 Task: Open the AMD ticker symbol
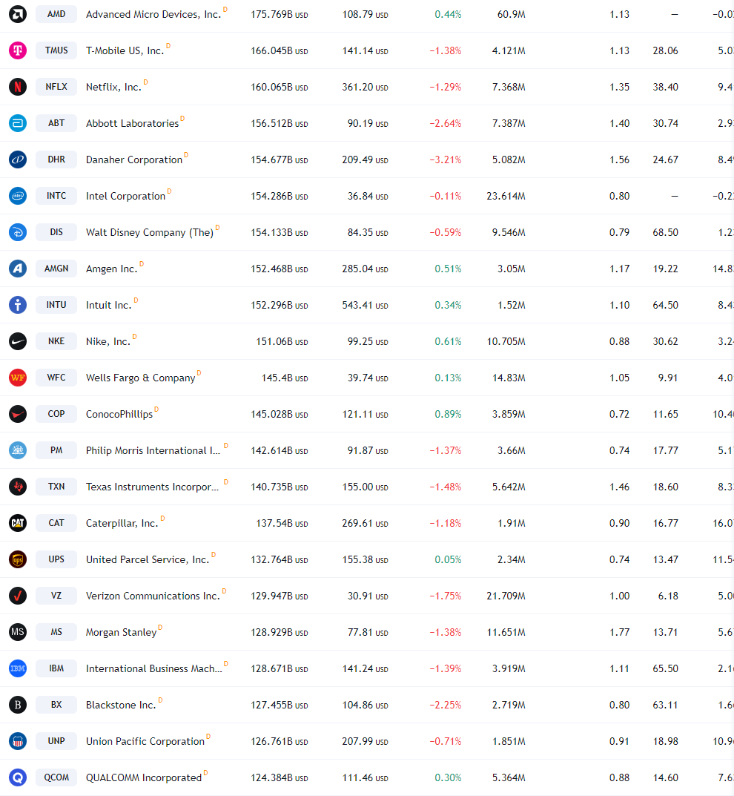click(x=56, y=14)
